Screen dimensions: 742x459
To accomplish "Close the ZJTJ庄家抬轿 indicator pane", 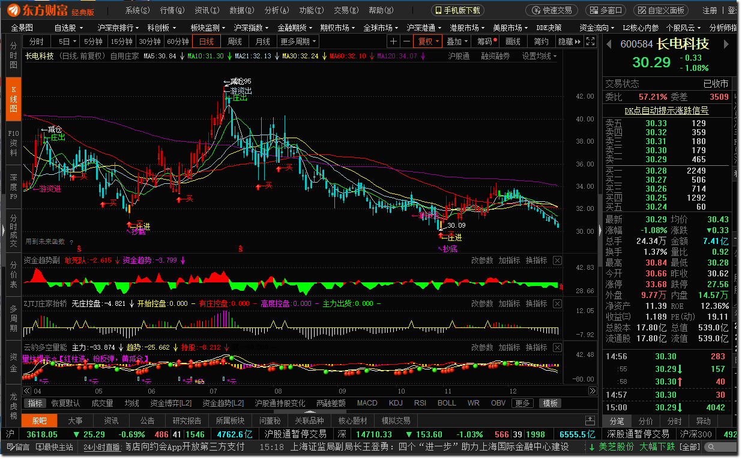I will click(557, 303).
